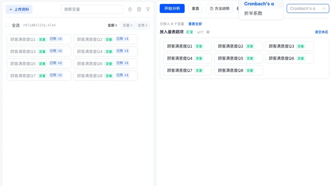This screenshot has height=186, width=332.
Task: Click the filter funnel icon
Action: [x=148, y=9]
